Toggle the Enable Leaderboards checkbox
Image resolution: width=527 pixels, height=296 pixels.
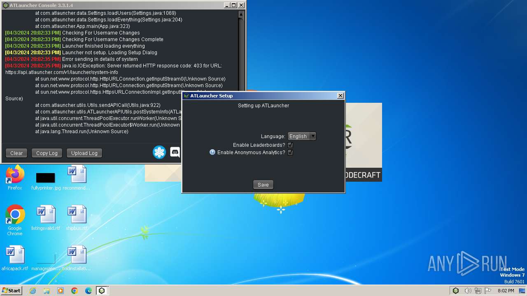(290, 145)
